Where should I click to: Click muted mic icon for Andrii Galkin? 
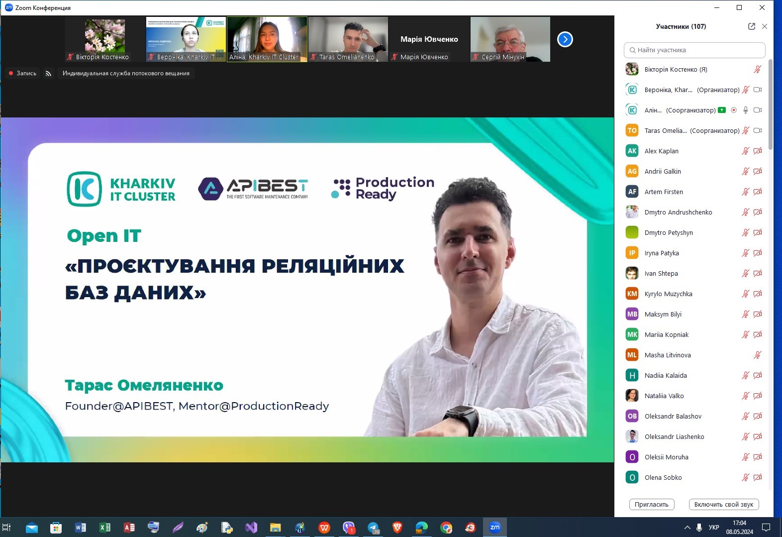pos(745,171)
